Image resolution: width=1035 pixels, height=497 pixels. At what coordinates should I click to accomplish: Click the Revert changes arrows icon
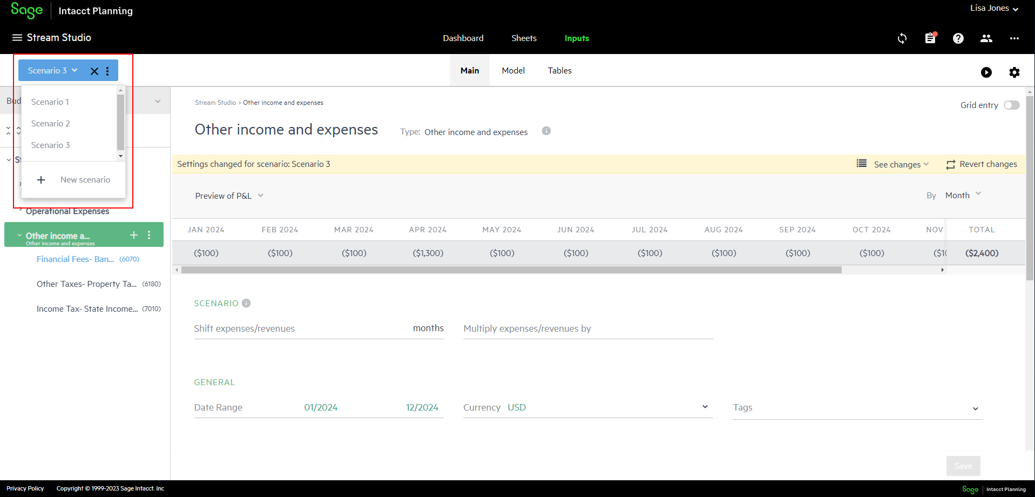pyautogui.click(x=951, y=165)
